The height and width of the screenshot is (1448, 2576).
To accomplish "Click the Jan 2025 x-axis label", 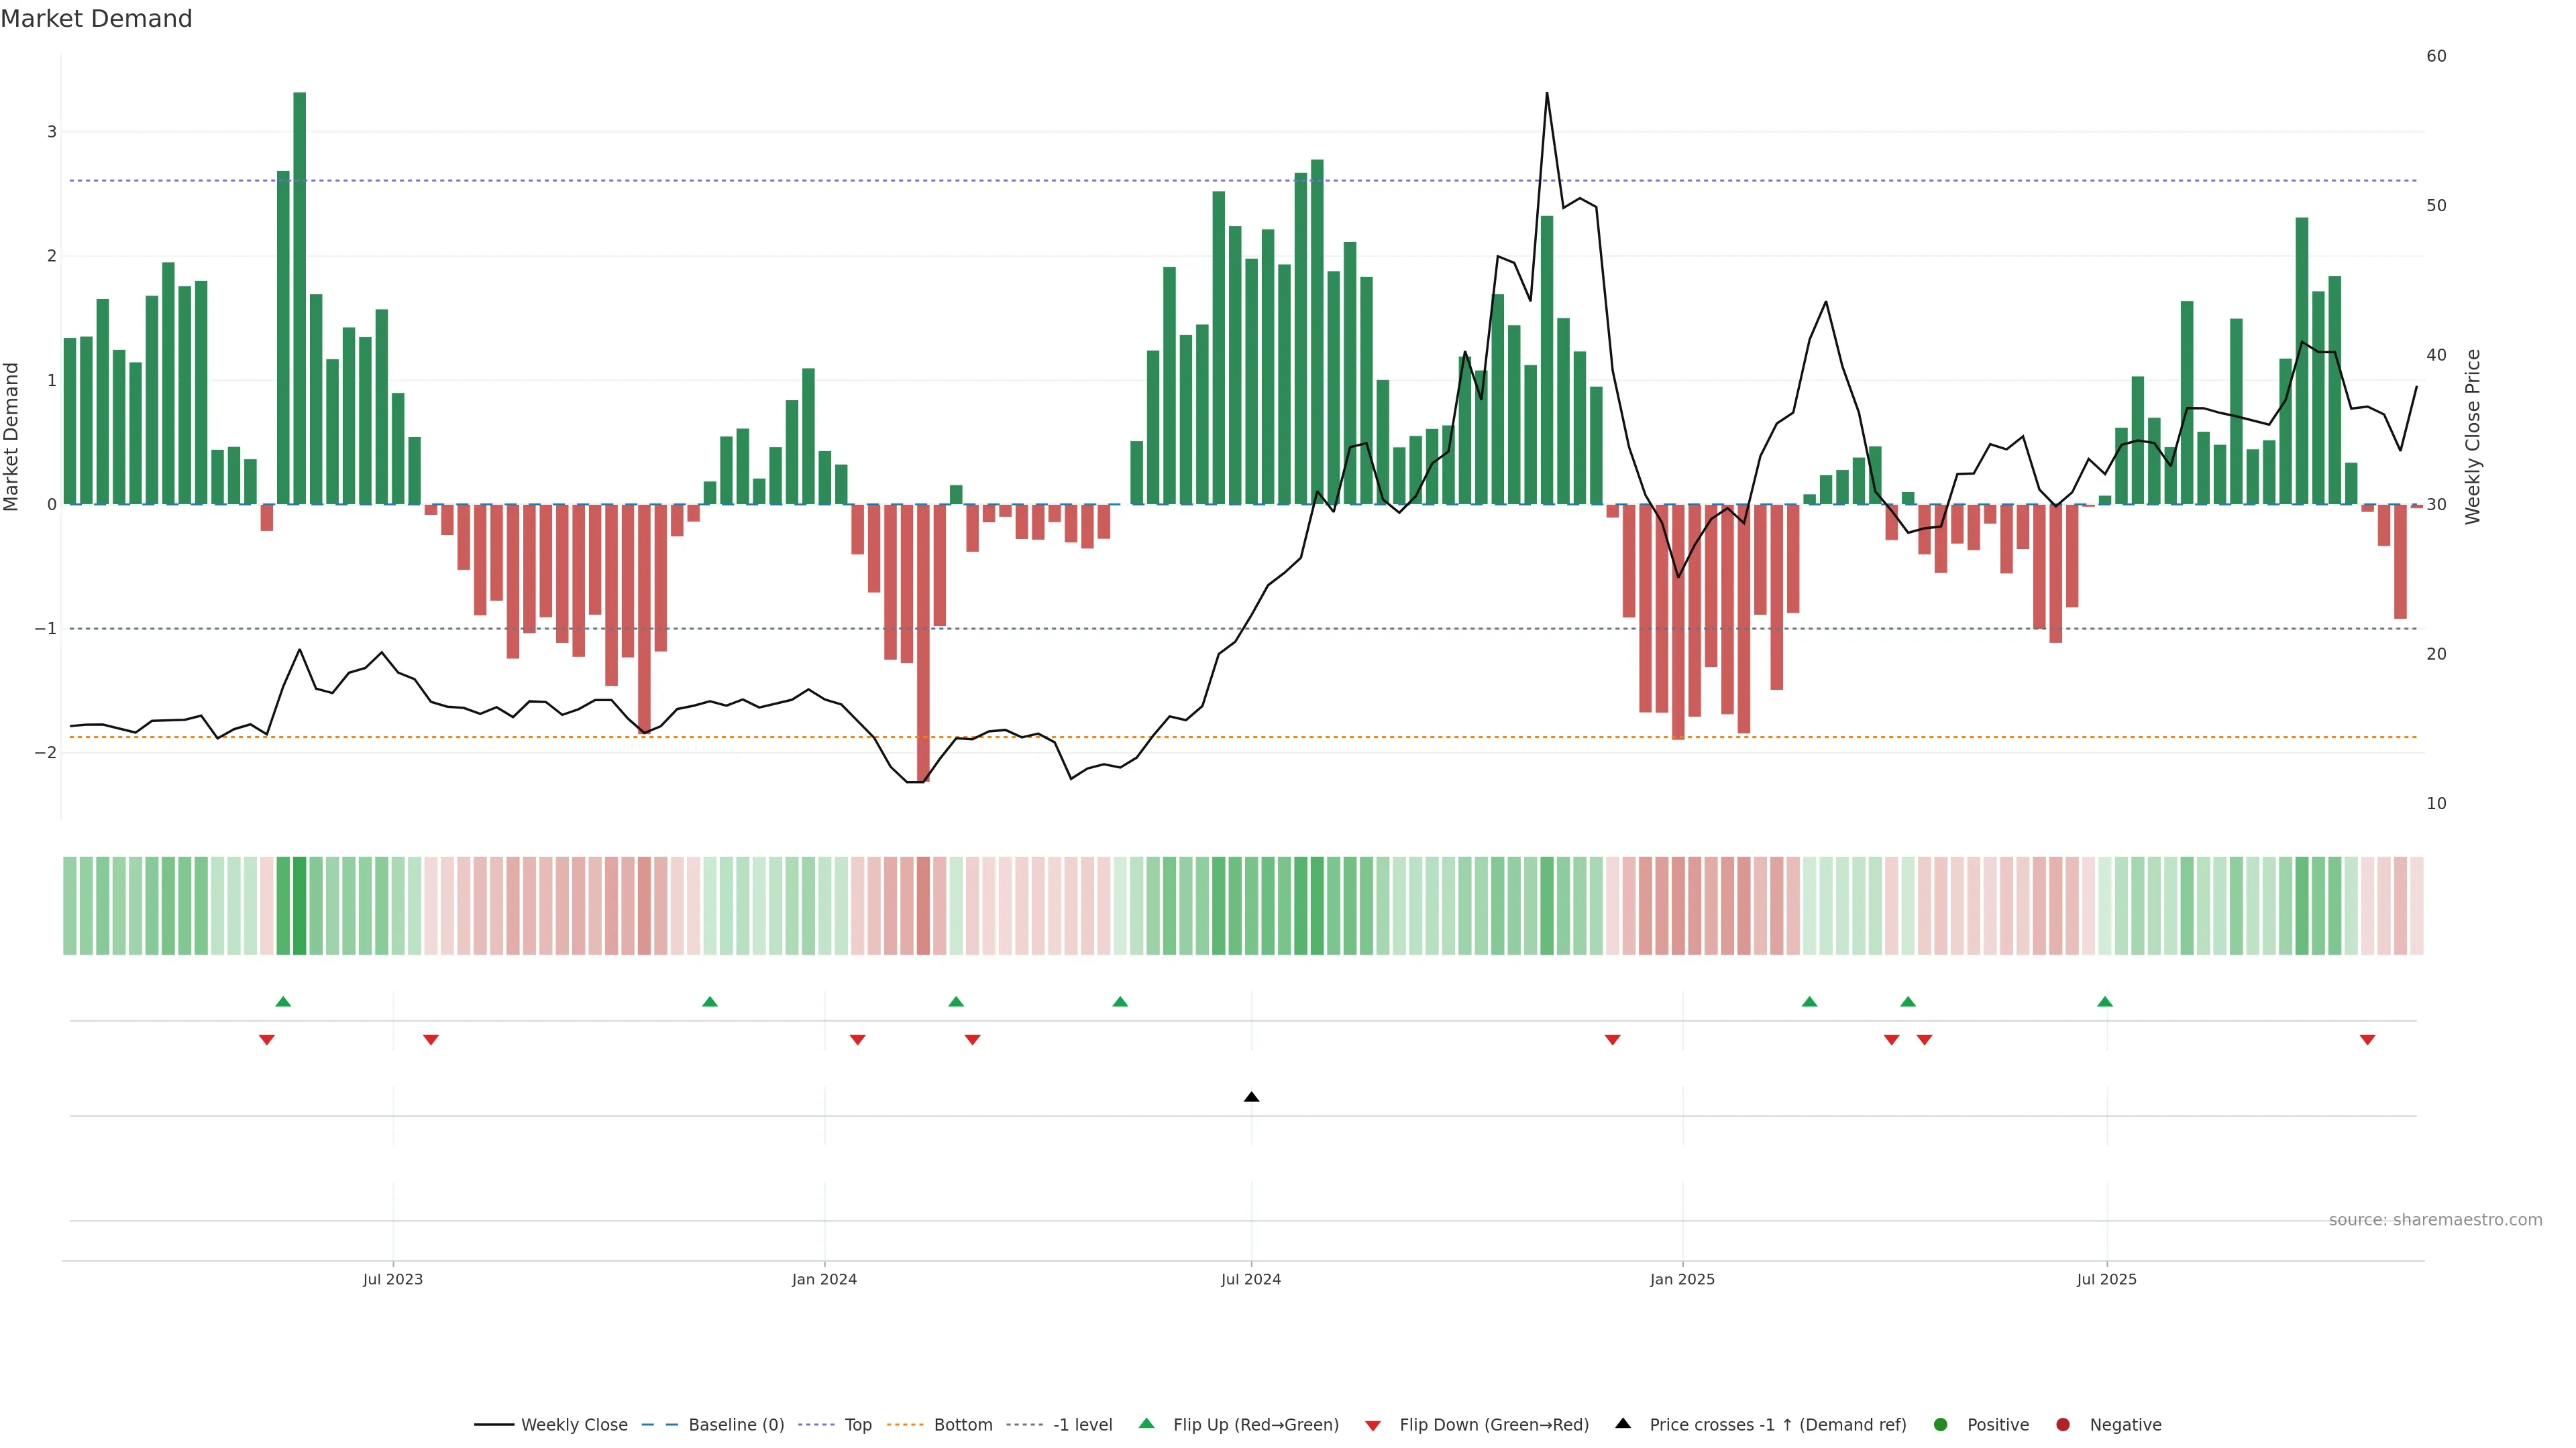I will click(1682, 1279).
